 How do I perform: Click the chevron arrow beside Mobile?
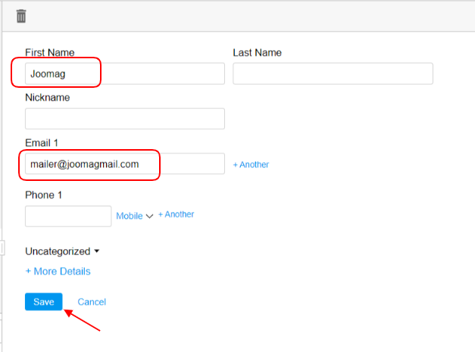point(149,216)
